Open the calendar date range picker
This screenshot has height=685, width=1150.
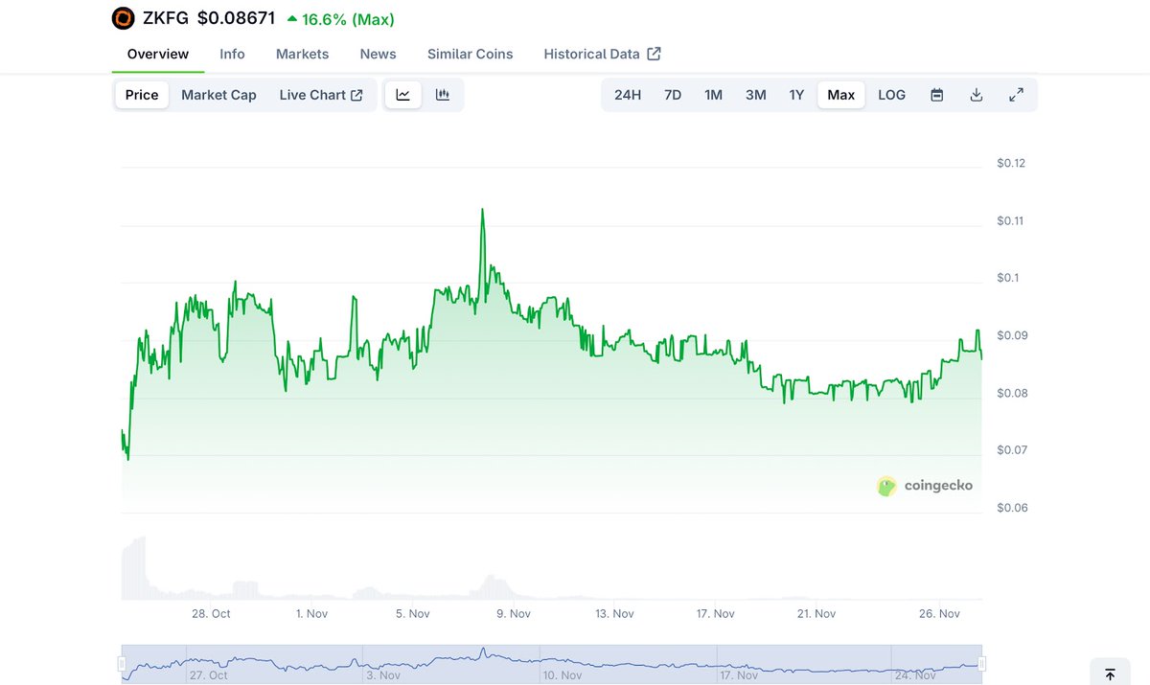tap(937, 95)
